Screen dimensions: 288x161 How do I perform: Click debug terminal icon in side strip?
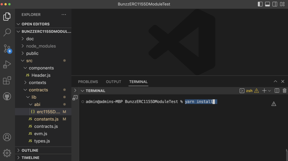(x=75, y=98)
